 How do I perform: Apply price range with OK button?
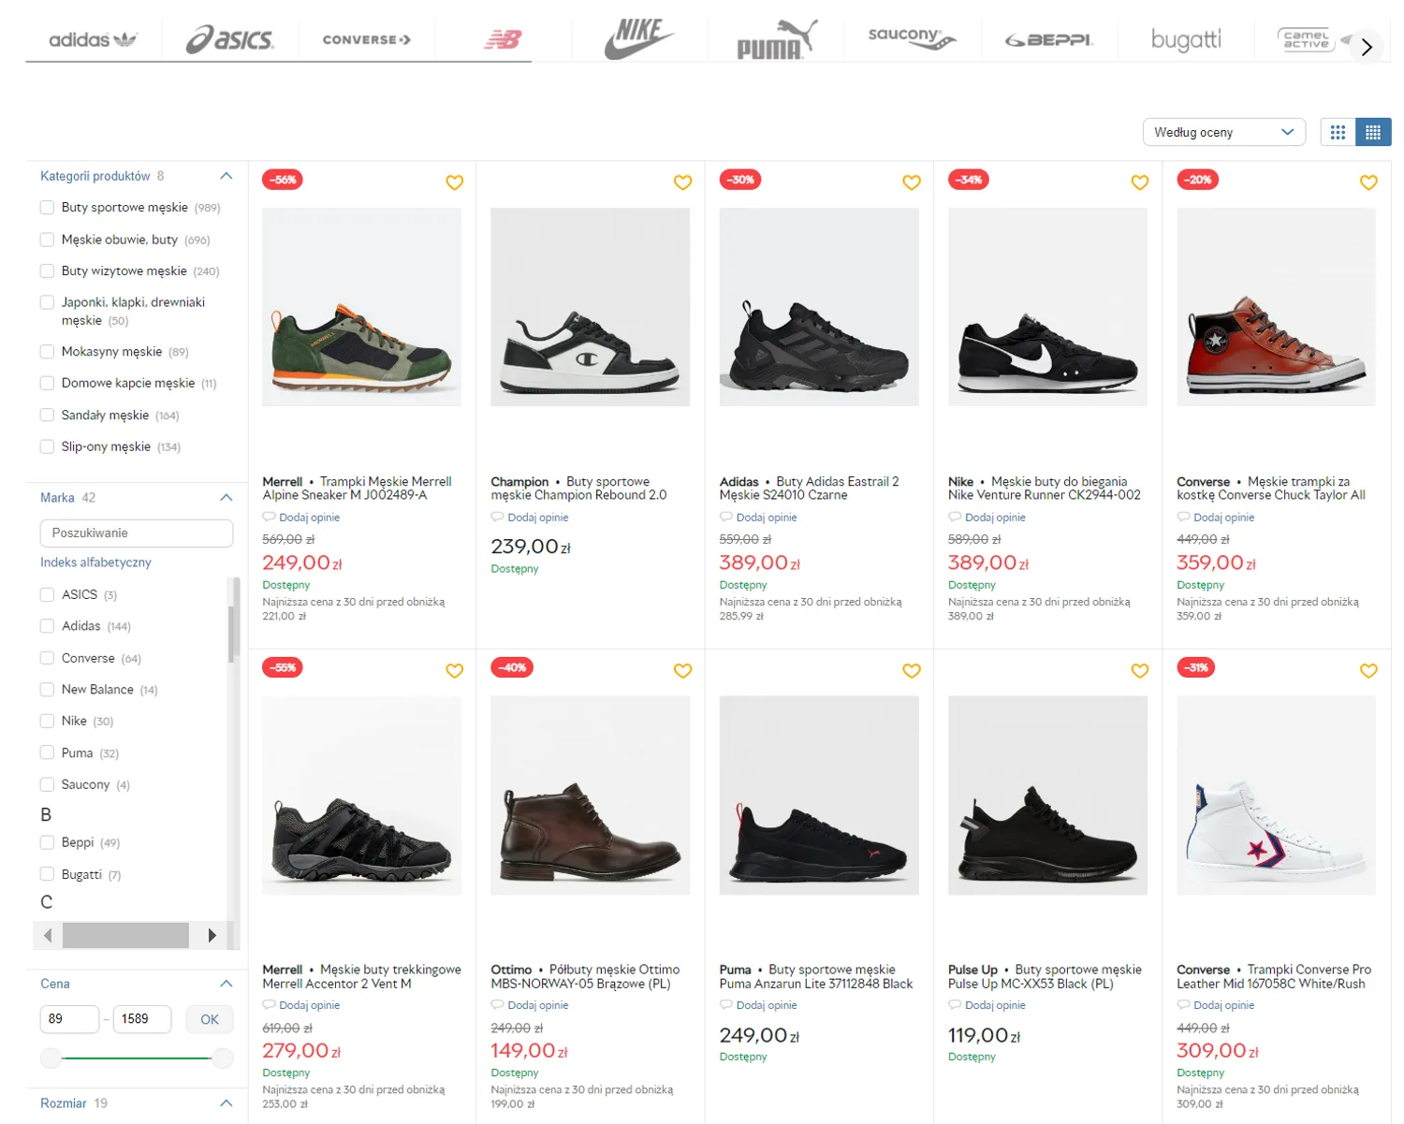point(210,1019)
